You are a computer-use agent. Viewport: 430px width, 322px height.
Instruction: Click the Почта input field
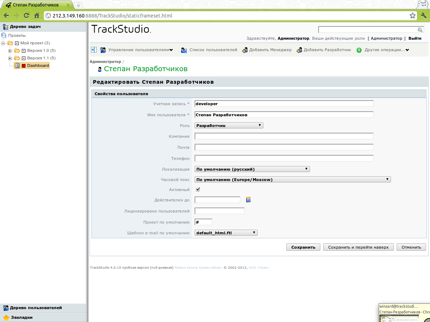click(x=284, y=147)
